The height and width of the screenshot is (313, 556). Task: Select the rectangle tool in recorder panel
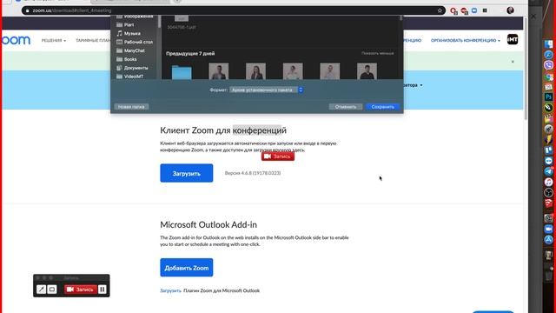pyautogui.click(x=52, y=290)
